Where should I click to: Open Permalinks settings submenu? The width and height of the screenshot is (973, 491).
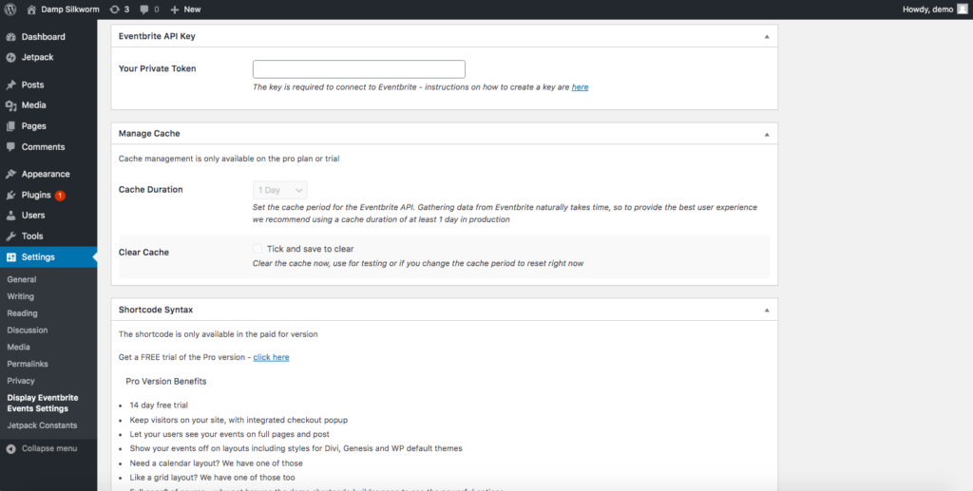click(x=28, y=364)
